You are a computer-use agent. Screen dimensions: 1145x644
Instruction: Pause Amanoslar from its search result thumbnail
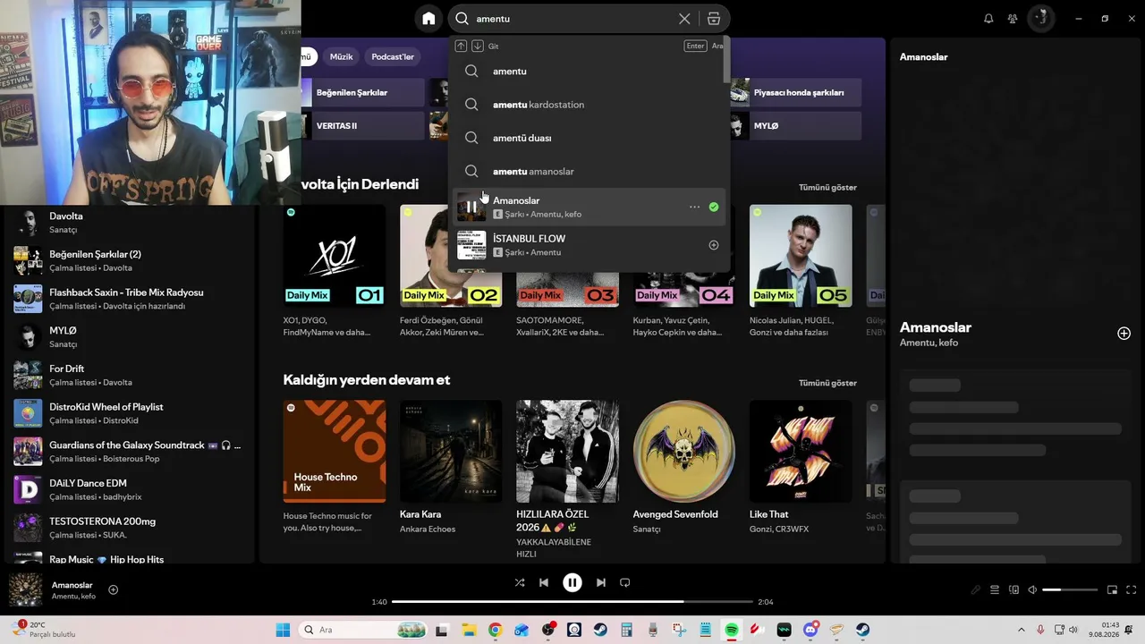(471, 207)
